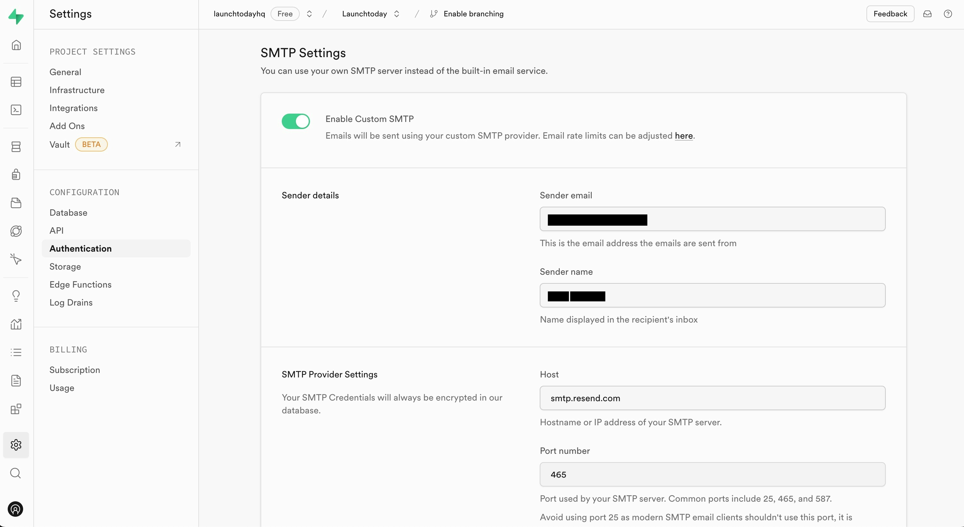Select Edge Functions in Configuration menu
Image resolution: width=964 pixels, height=527 pixels.
[81, 284]
